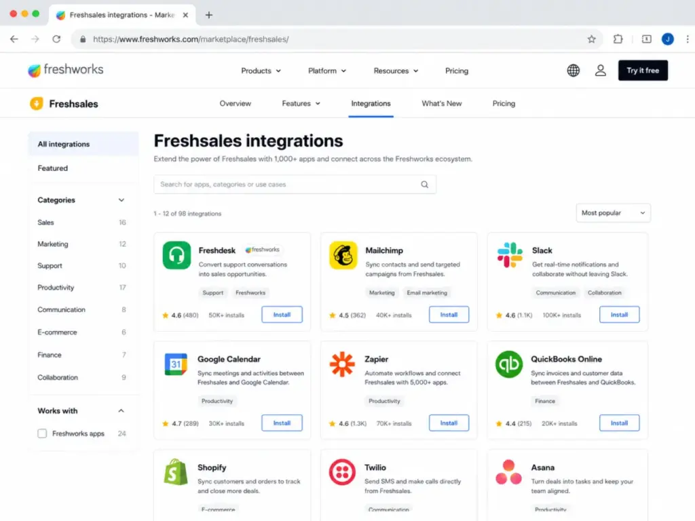
Task: Install the Freshdesk integration
Action: 282,315
